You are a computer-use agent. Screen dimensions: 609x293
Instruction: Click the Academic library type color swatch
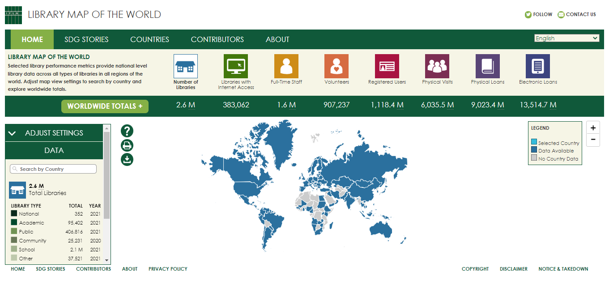(14, 222)
